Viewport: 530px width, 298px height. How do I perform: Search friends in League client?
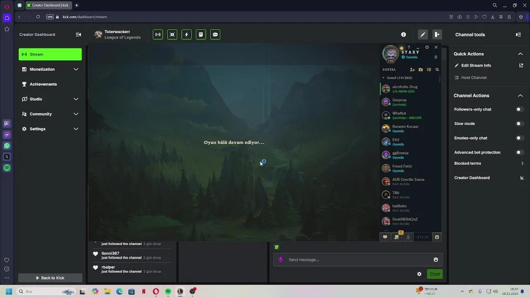(x=437, y=70)
